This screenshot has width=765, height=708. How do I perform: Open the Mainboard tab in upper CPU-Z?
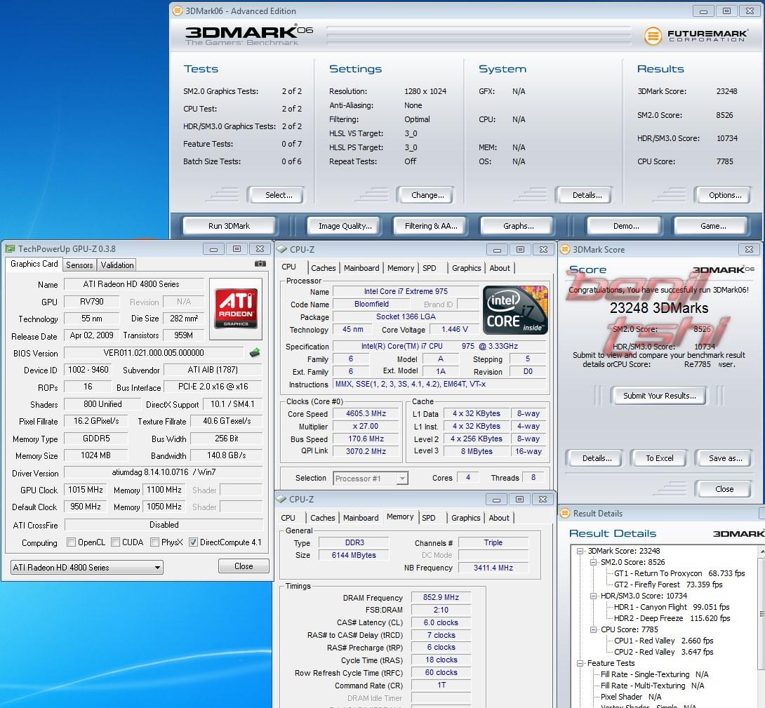point(361,268)
